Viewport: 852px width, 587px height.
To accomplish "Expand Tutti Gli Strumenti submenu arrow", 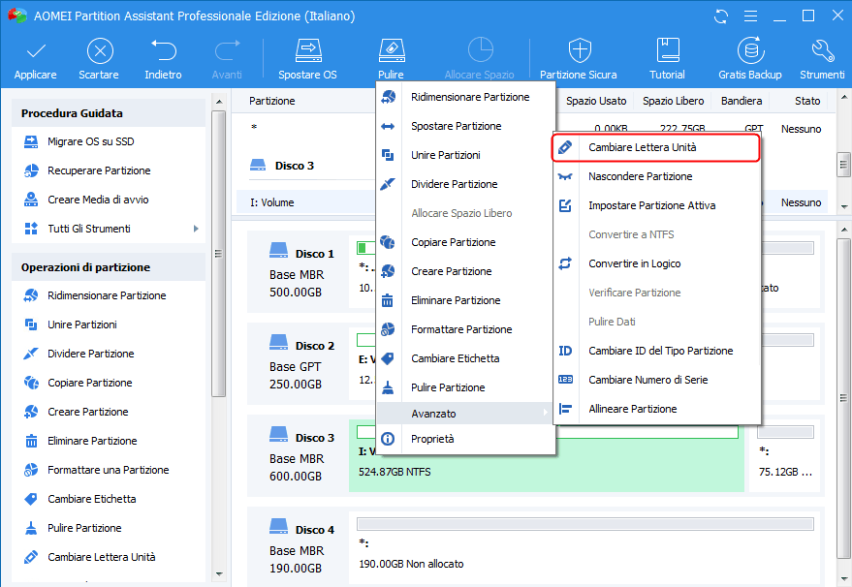I will coord(196,229).
